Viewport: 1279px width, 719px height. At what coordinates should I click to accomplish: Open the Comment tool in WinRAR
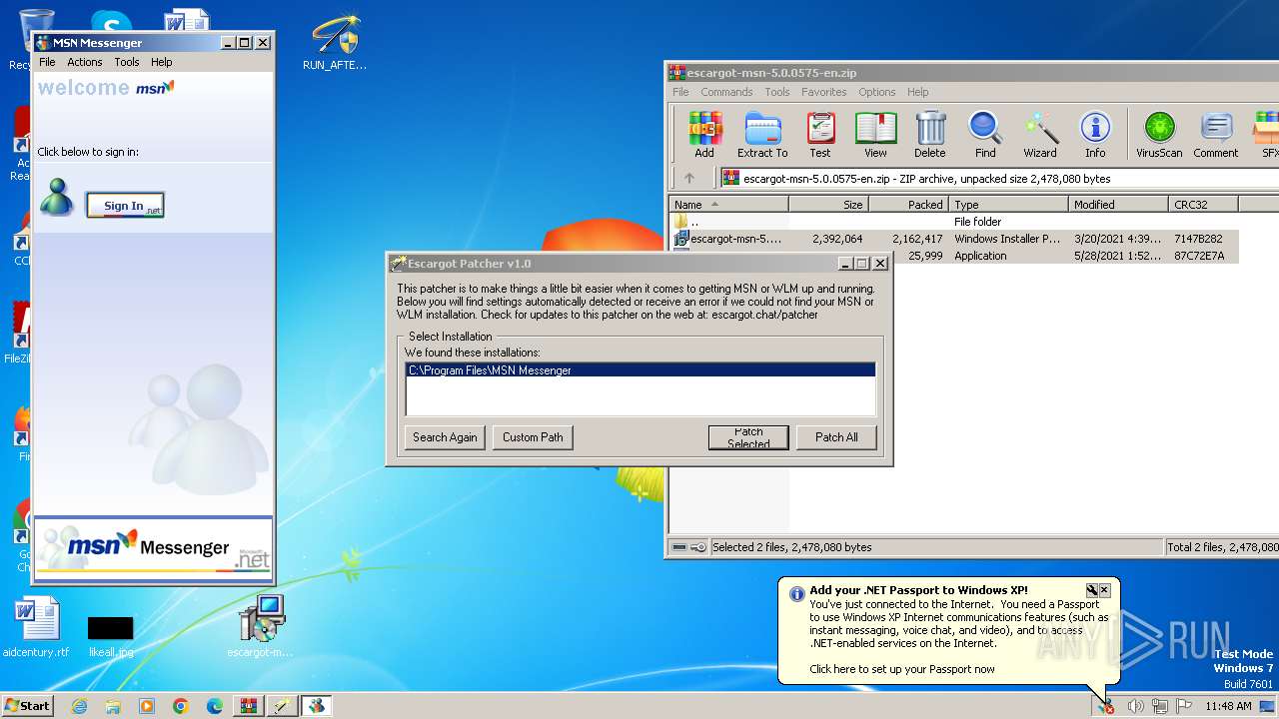1216,135
